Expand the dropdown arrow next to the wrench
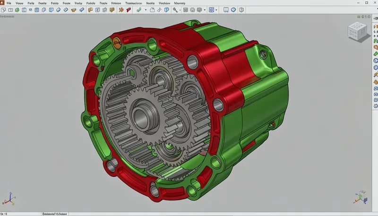 click(x=180, y=10)
